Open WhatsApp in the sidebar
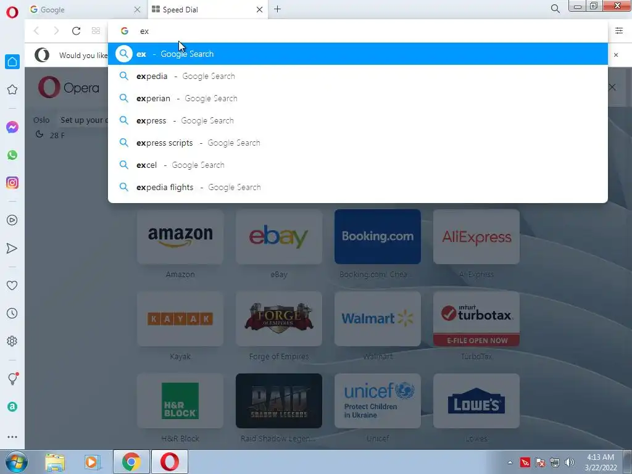The height and width of the screenshot is (474, 632). [x=12, y=155]
